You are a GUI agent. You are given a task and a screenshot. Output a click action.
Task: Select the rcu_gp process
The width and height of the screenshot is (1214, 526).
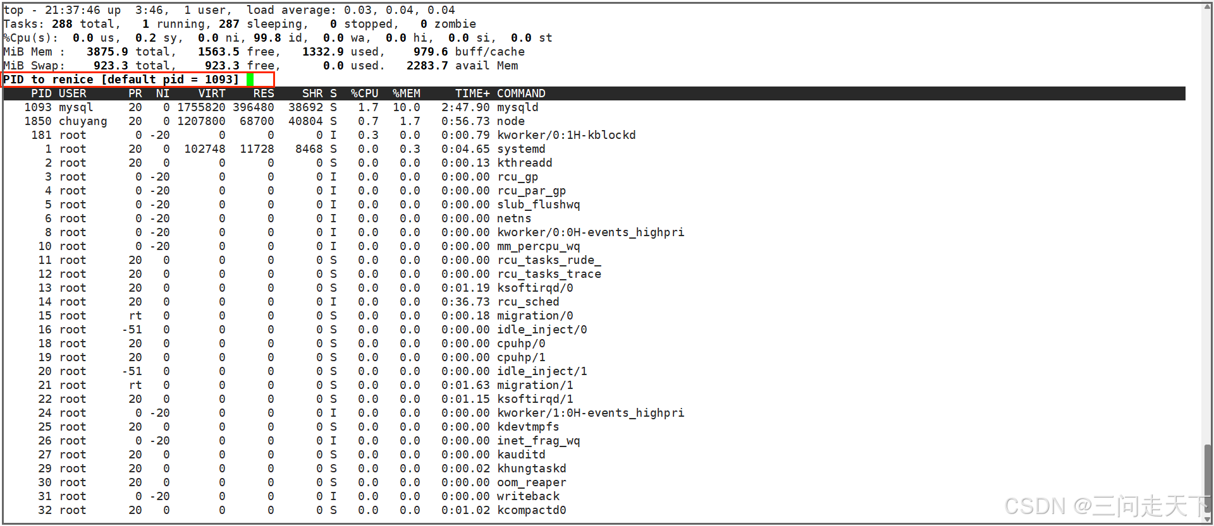point(518,177)
